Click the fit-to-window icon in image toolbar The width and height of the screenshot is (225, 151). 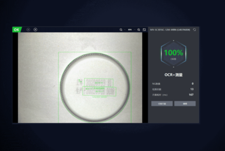pyautogui.click(x=144, y=30)
